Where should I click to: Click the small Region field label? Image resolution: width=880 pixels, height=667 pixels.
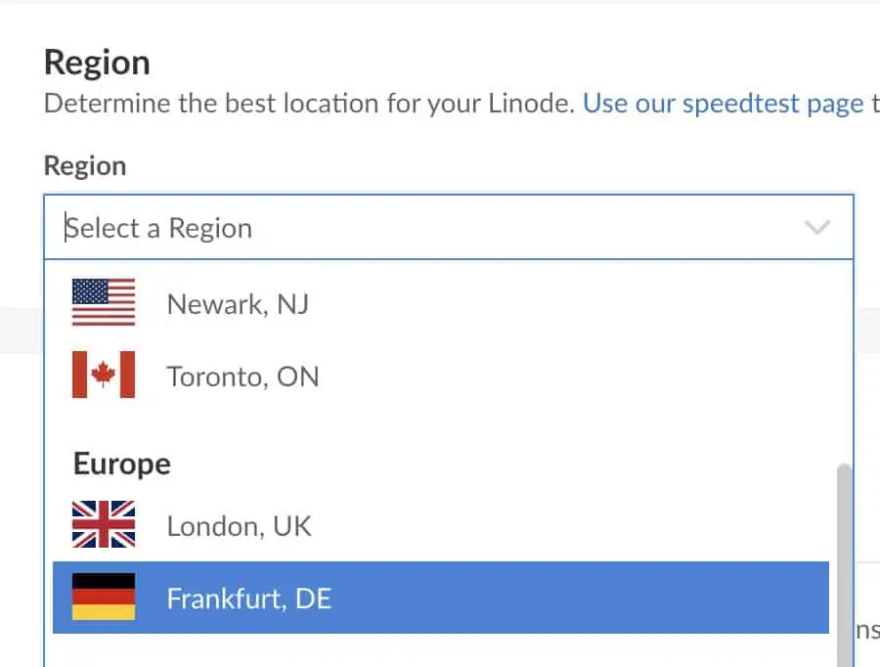[85, 165]
